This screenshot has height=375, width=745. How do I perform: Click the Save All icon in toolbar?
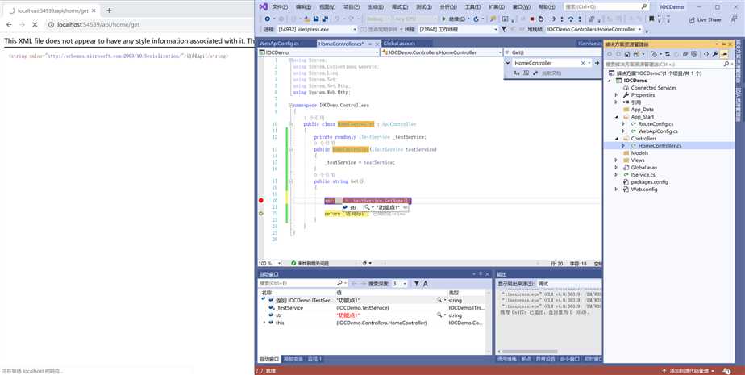(x=326, y=19)
